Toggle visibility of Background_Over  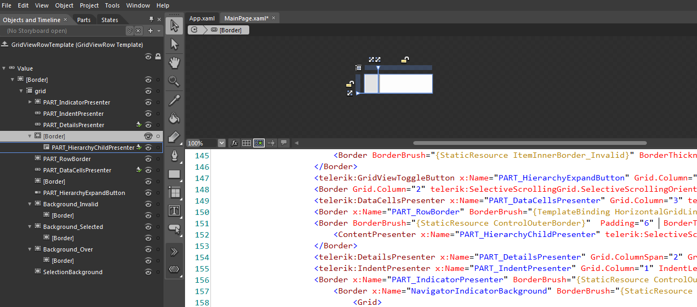(148, 249)
